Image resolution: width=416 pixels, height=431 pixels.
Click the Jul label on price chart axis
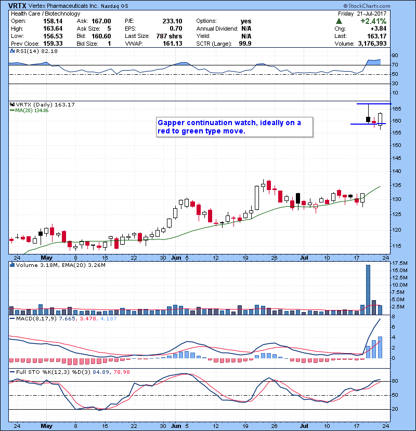304,258
